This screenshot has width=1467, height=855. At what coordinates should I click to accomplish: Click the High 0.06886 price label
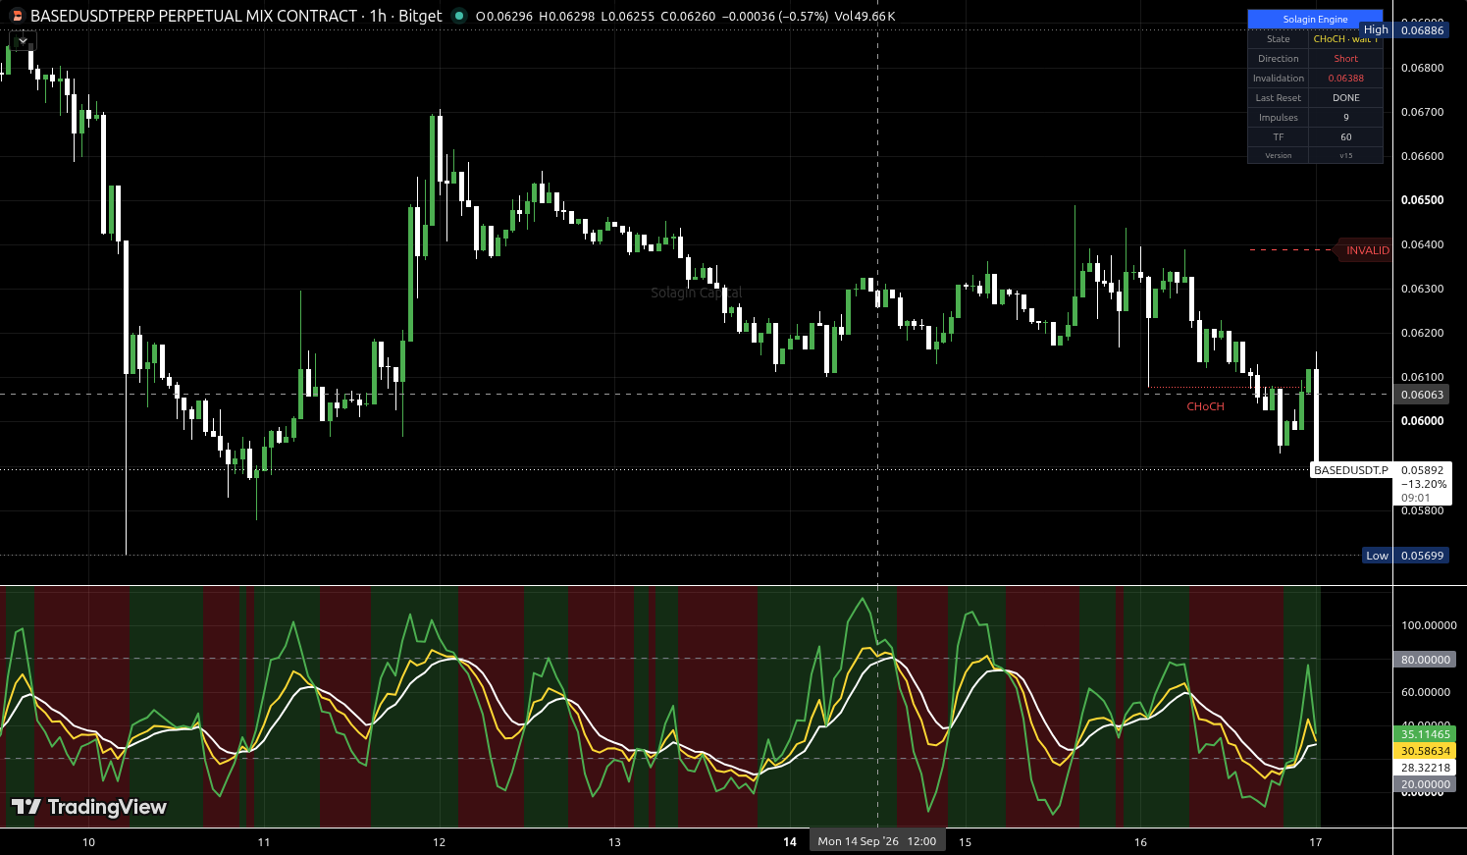point(1404,30)
